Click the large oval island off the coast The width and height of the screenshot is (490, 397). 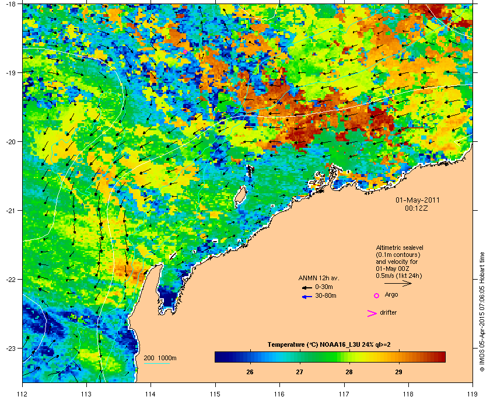[x=240, y=196]
